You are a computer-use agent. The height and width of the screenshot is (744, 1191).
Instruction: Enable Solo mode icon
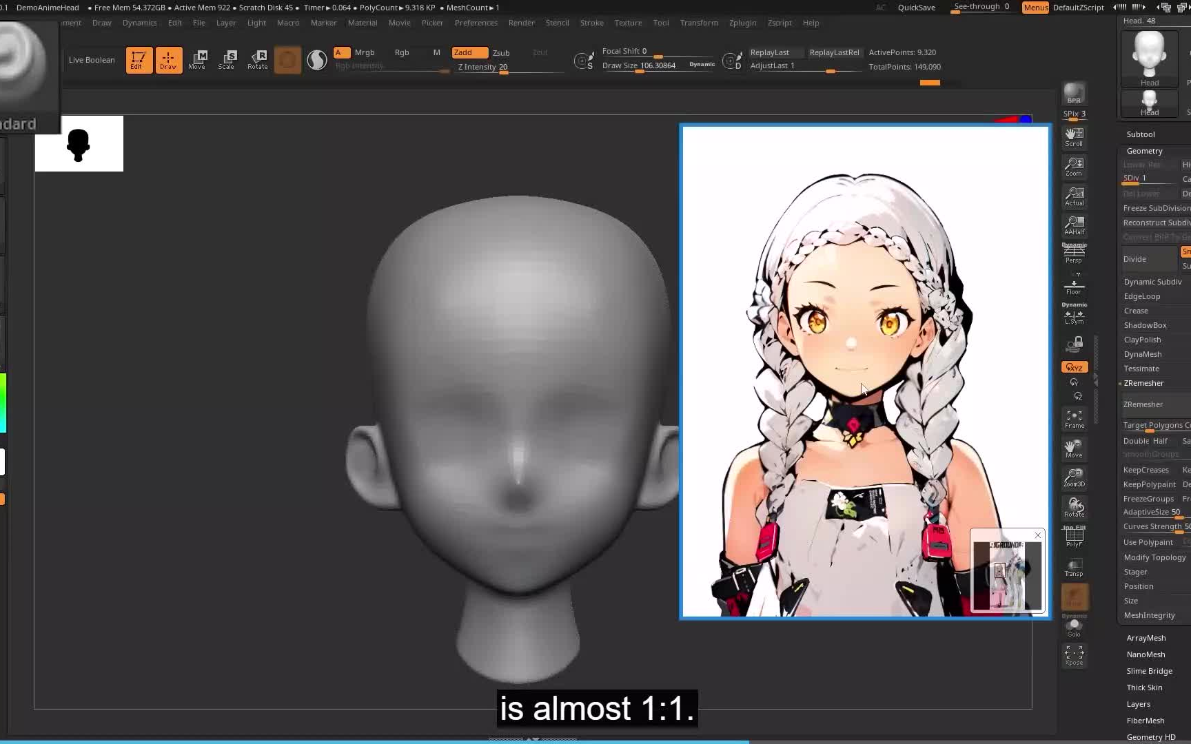tap(1073, 627)
